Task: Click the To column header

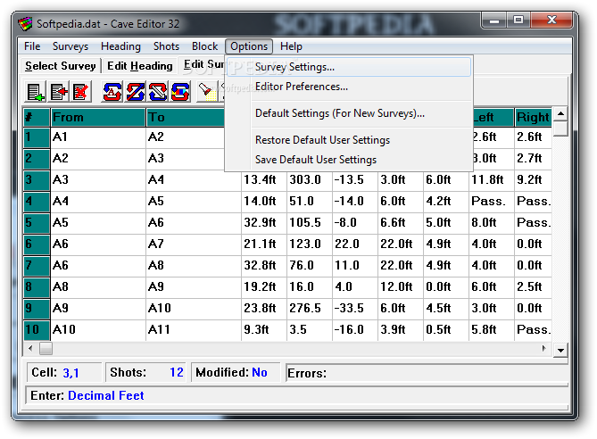Action: pyautogui.click(x=186, y=117)
